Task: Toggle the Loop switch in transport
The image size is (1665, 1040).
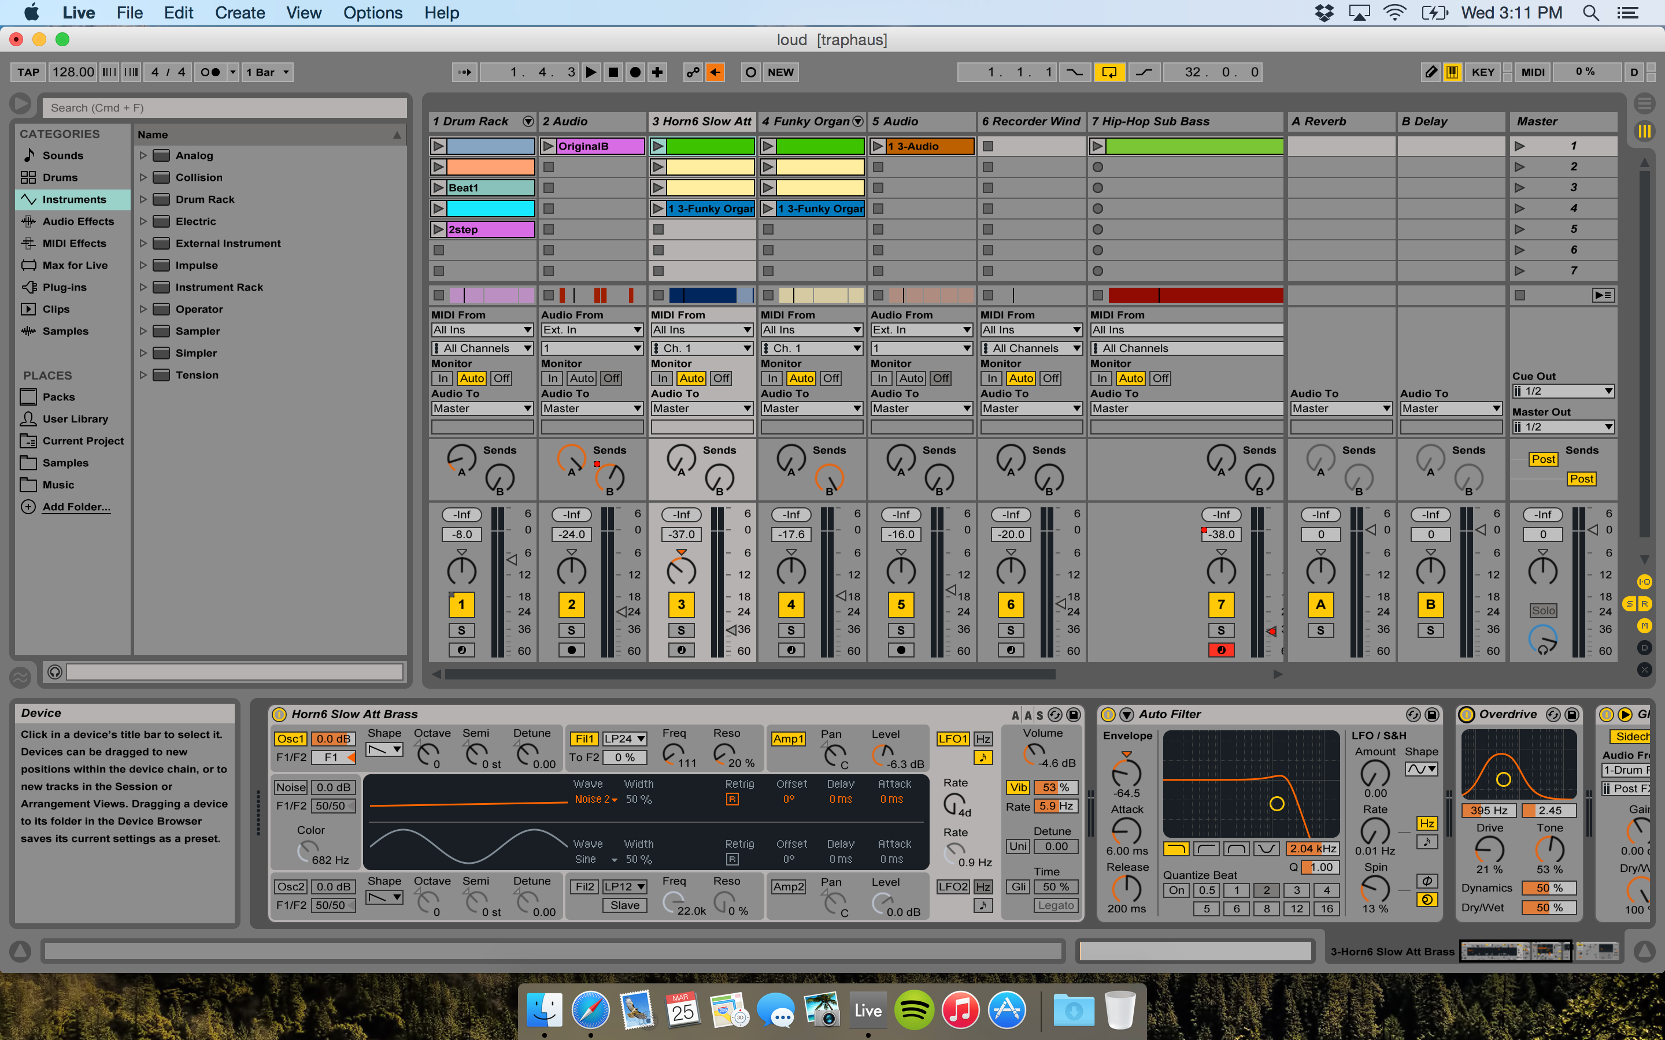Action: [x=1109, y=72]
